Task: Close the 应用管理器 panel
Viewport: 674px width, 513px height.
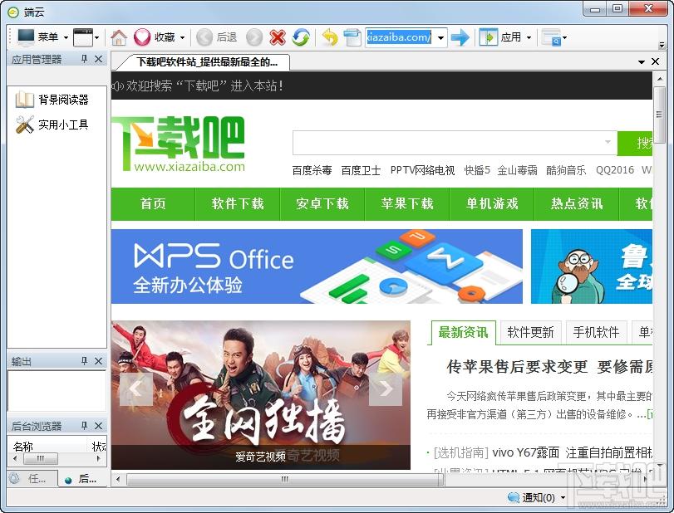Action: pos(98,59)
